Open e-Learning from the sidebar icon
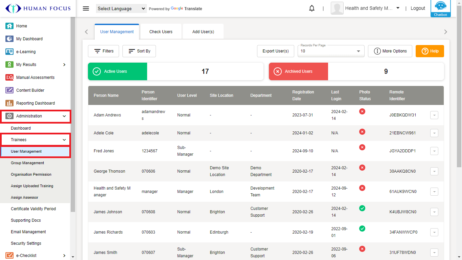The image size is (462, 260). pos(9,52)
